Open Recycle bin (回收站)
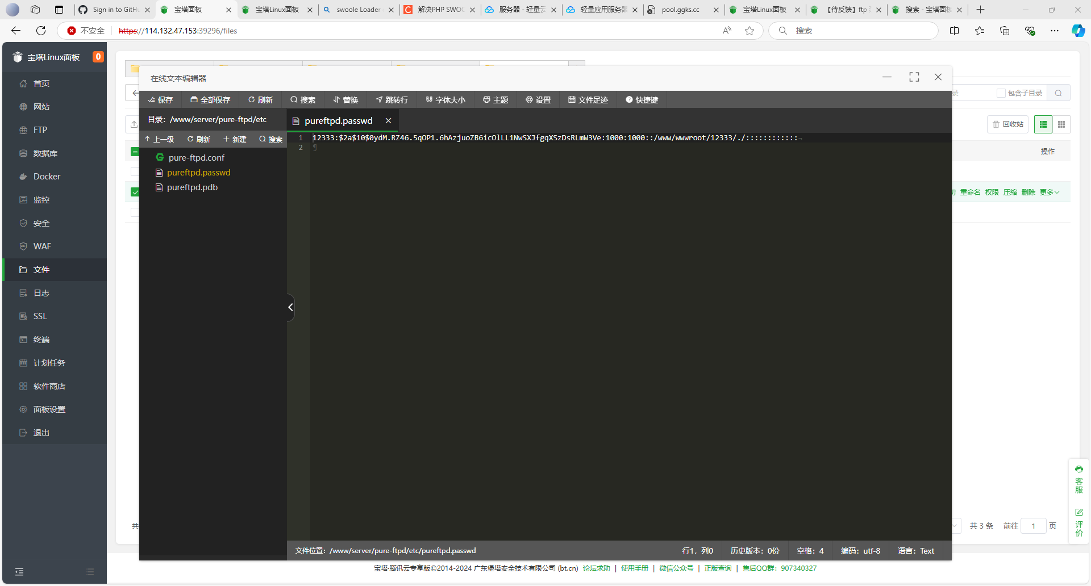 (x=1008, y=124)
